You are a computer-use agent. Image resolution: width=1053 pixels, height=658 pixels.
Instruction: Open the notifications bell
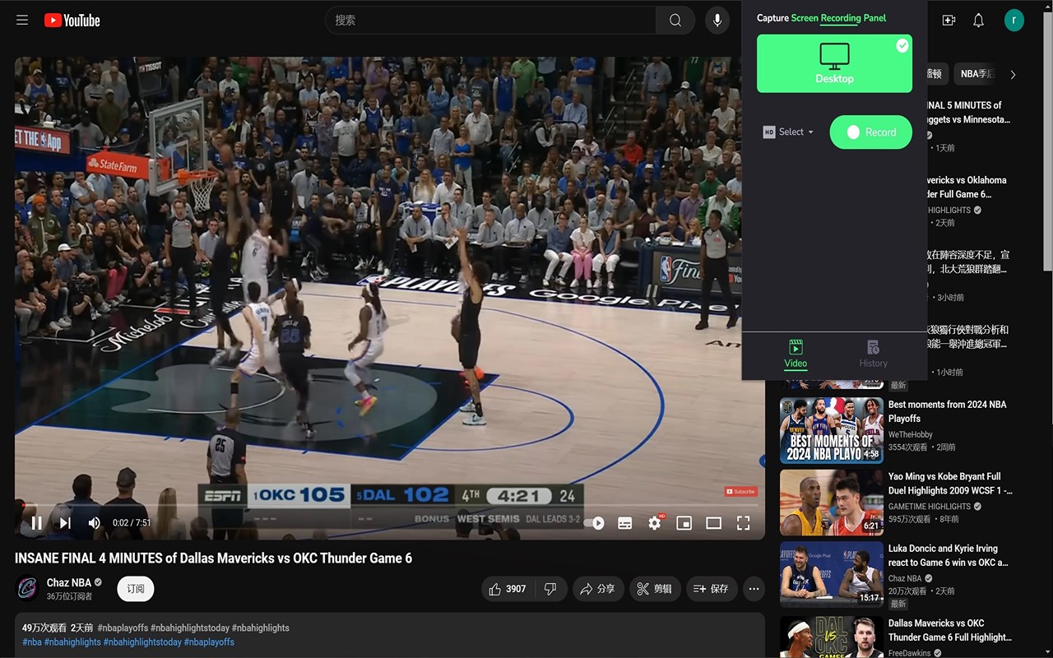point(978,21)
